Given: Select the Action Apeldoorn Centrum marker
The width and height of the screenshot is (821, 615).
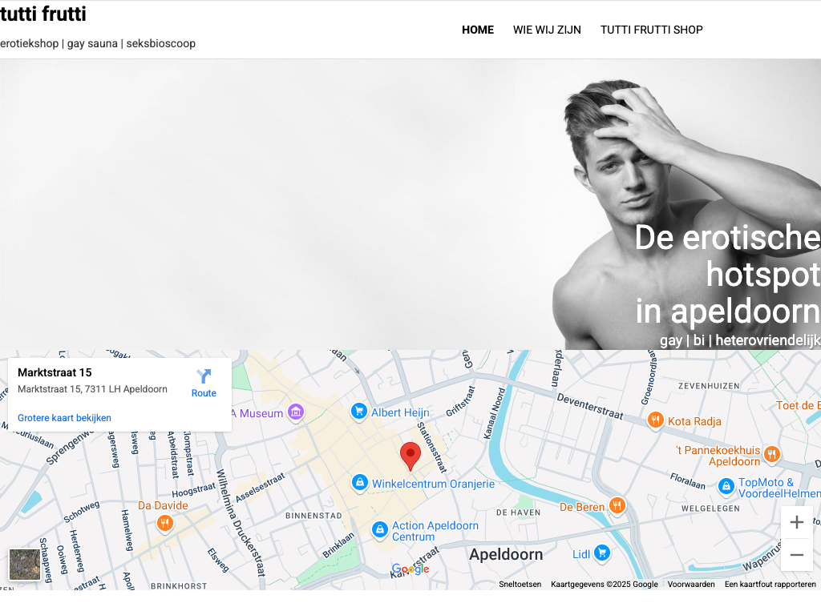Looking at the screenshot, I should point(379,529).
